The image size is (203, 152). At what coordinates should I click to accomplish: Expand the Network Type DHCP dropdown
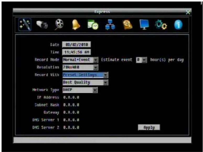point(95,90)
